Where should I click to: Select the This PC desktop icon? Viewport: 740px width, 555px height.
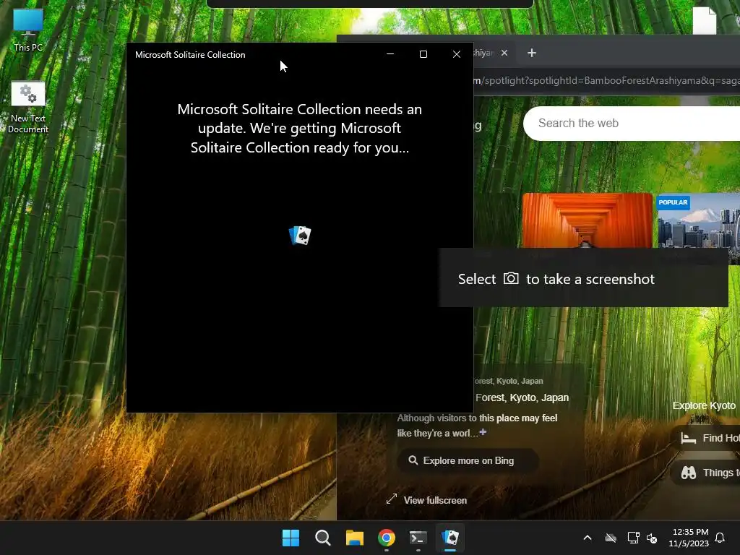click(28, 30)
